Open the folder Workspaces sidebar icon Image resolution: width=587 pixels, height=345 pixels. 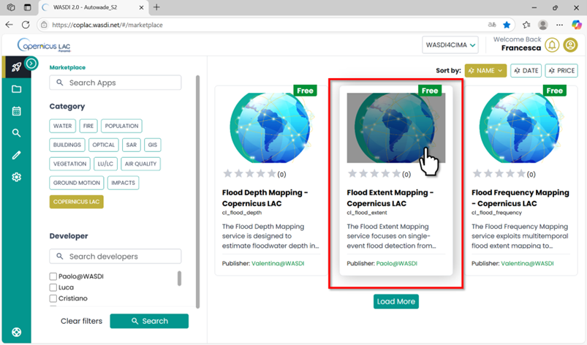click(x=17, y=89)
